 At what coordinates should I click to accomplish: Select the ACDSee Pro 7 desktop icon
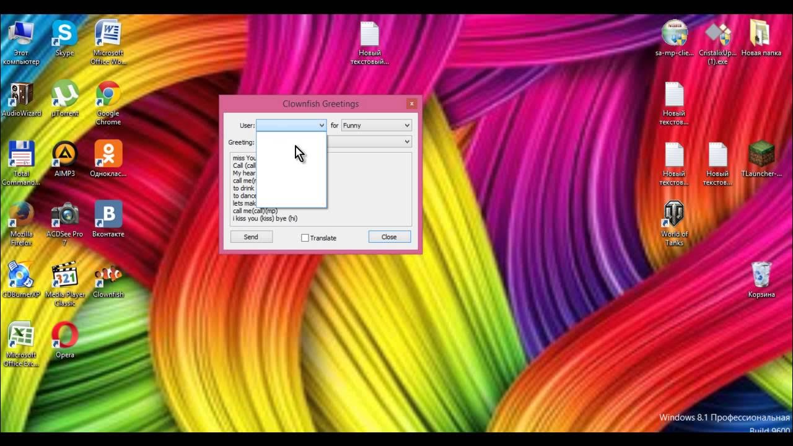coord(64,224)
